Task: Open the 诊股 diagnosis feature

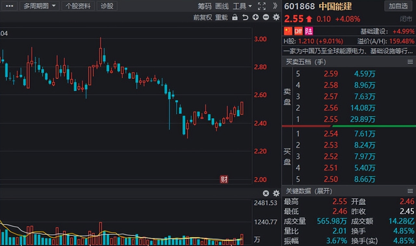Action: point(107,6)
